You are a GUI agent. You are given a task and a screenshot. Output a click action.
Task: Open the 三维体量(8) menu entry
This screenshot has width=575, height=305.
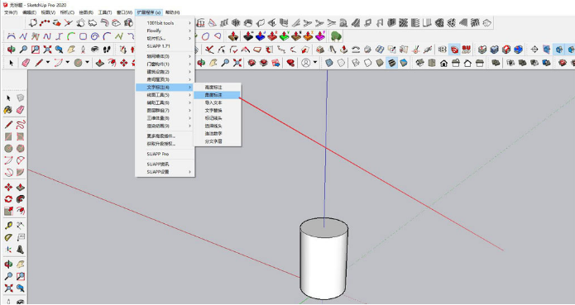pyautogui.click(x=165, y=118)
